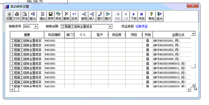Click the 输出 (Export) toolbar icon
Image resolution: width=209 pixels, height=105 pixels.
[x=33, y=16]
